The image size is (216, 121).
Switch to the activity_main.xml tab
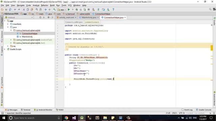[66, 17]
